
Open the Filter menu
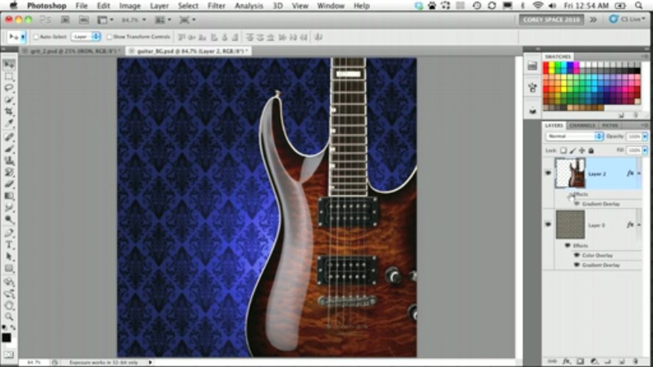[216, 6]
